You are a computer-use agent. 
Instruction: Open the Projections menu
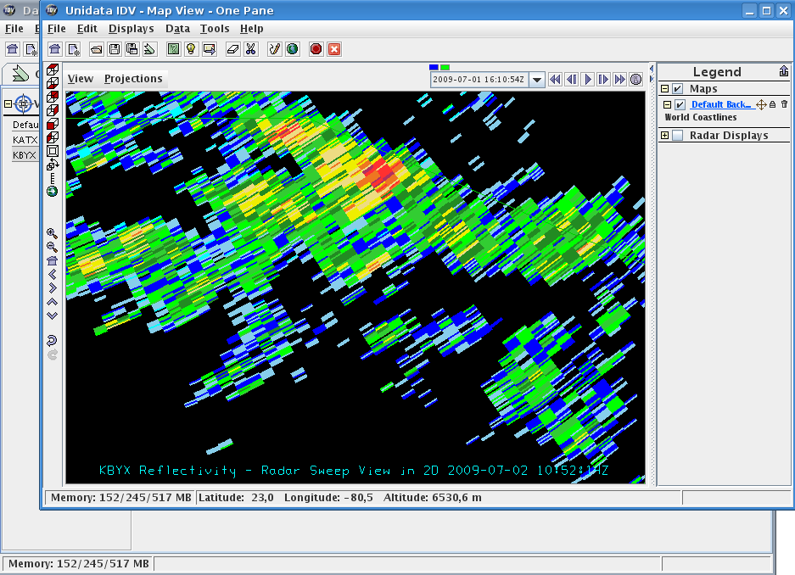click(x=133, y=79)
